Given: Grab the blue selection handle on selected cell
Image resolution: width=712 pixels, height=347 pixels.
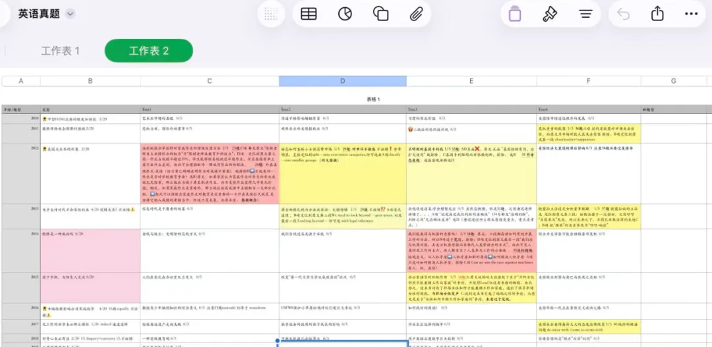Looking at the screenshot, I should pyautogui.click(x=278, y=340).
